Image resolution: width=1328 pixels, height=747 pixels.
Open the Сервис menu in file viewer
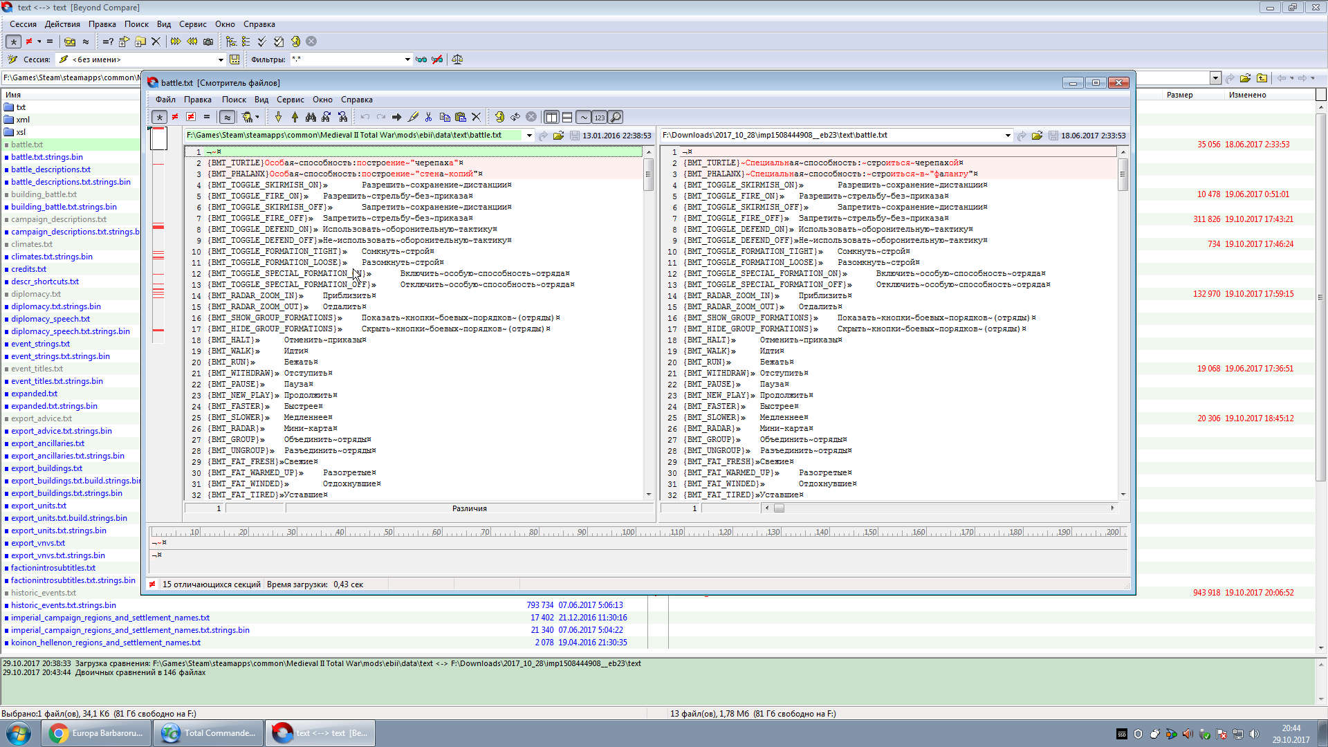tap(290, 100)
